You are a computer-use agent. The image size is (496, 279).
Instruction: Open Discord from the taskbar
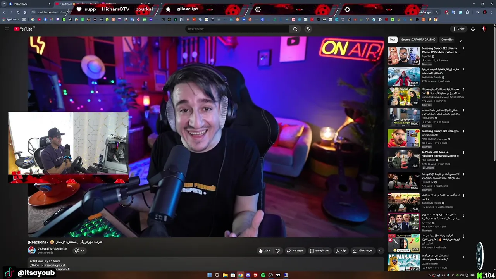coord(248,275)
